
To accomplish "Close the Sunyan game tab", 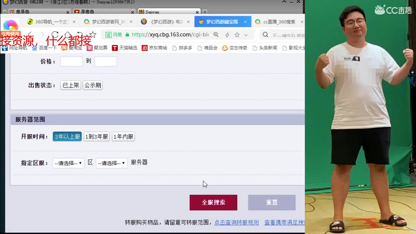I will 197,12.
